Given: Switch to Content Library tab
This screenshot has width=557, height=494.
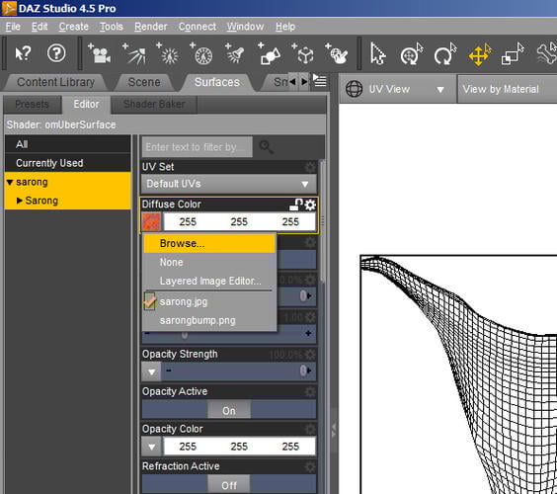Looking at the screenshot, I should [x=55, y=82].
